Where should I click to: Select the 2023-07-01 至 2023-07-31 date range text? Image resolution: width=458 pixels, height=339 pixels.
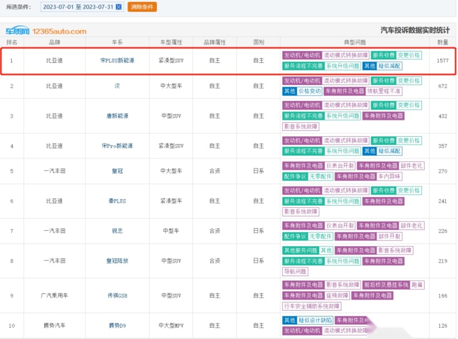point(78,7)
